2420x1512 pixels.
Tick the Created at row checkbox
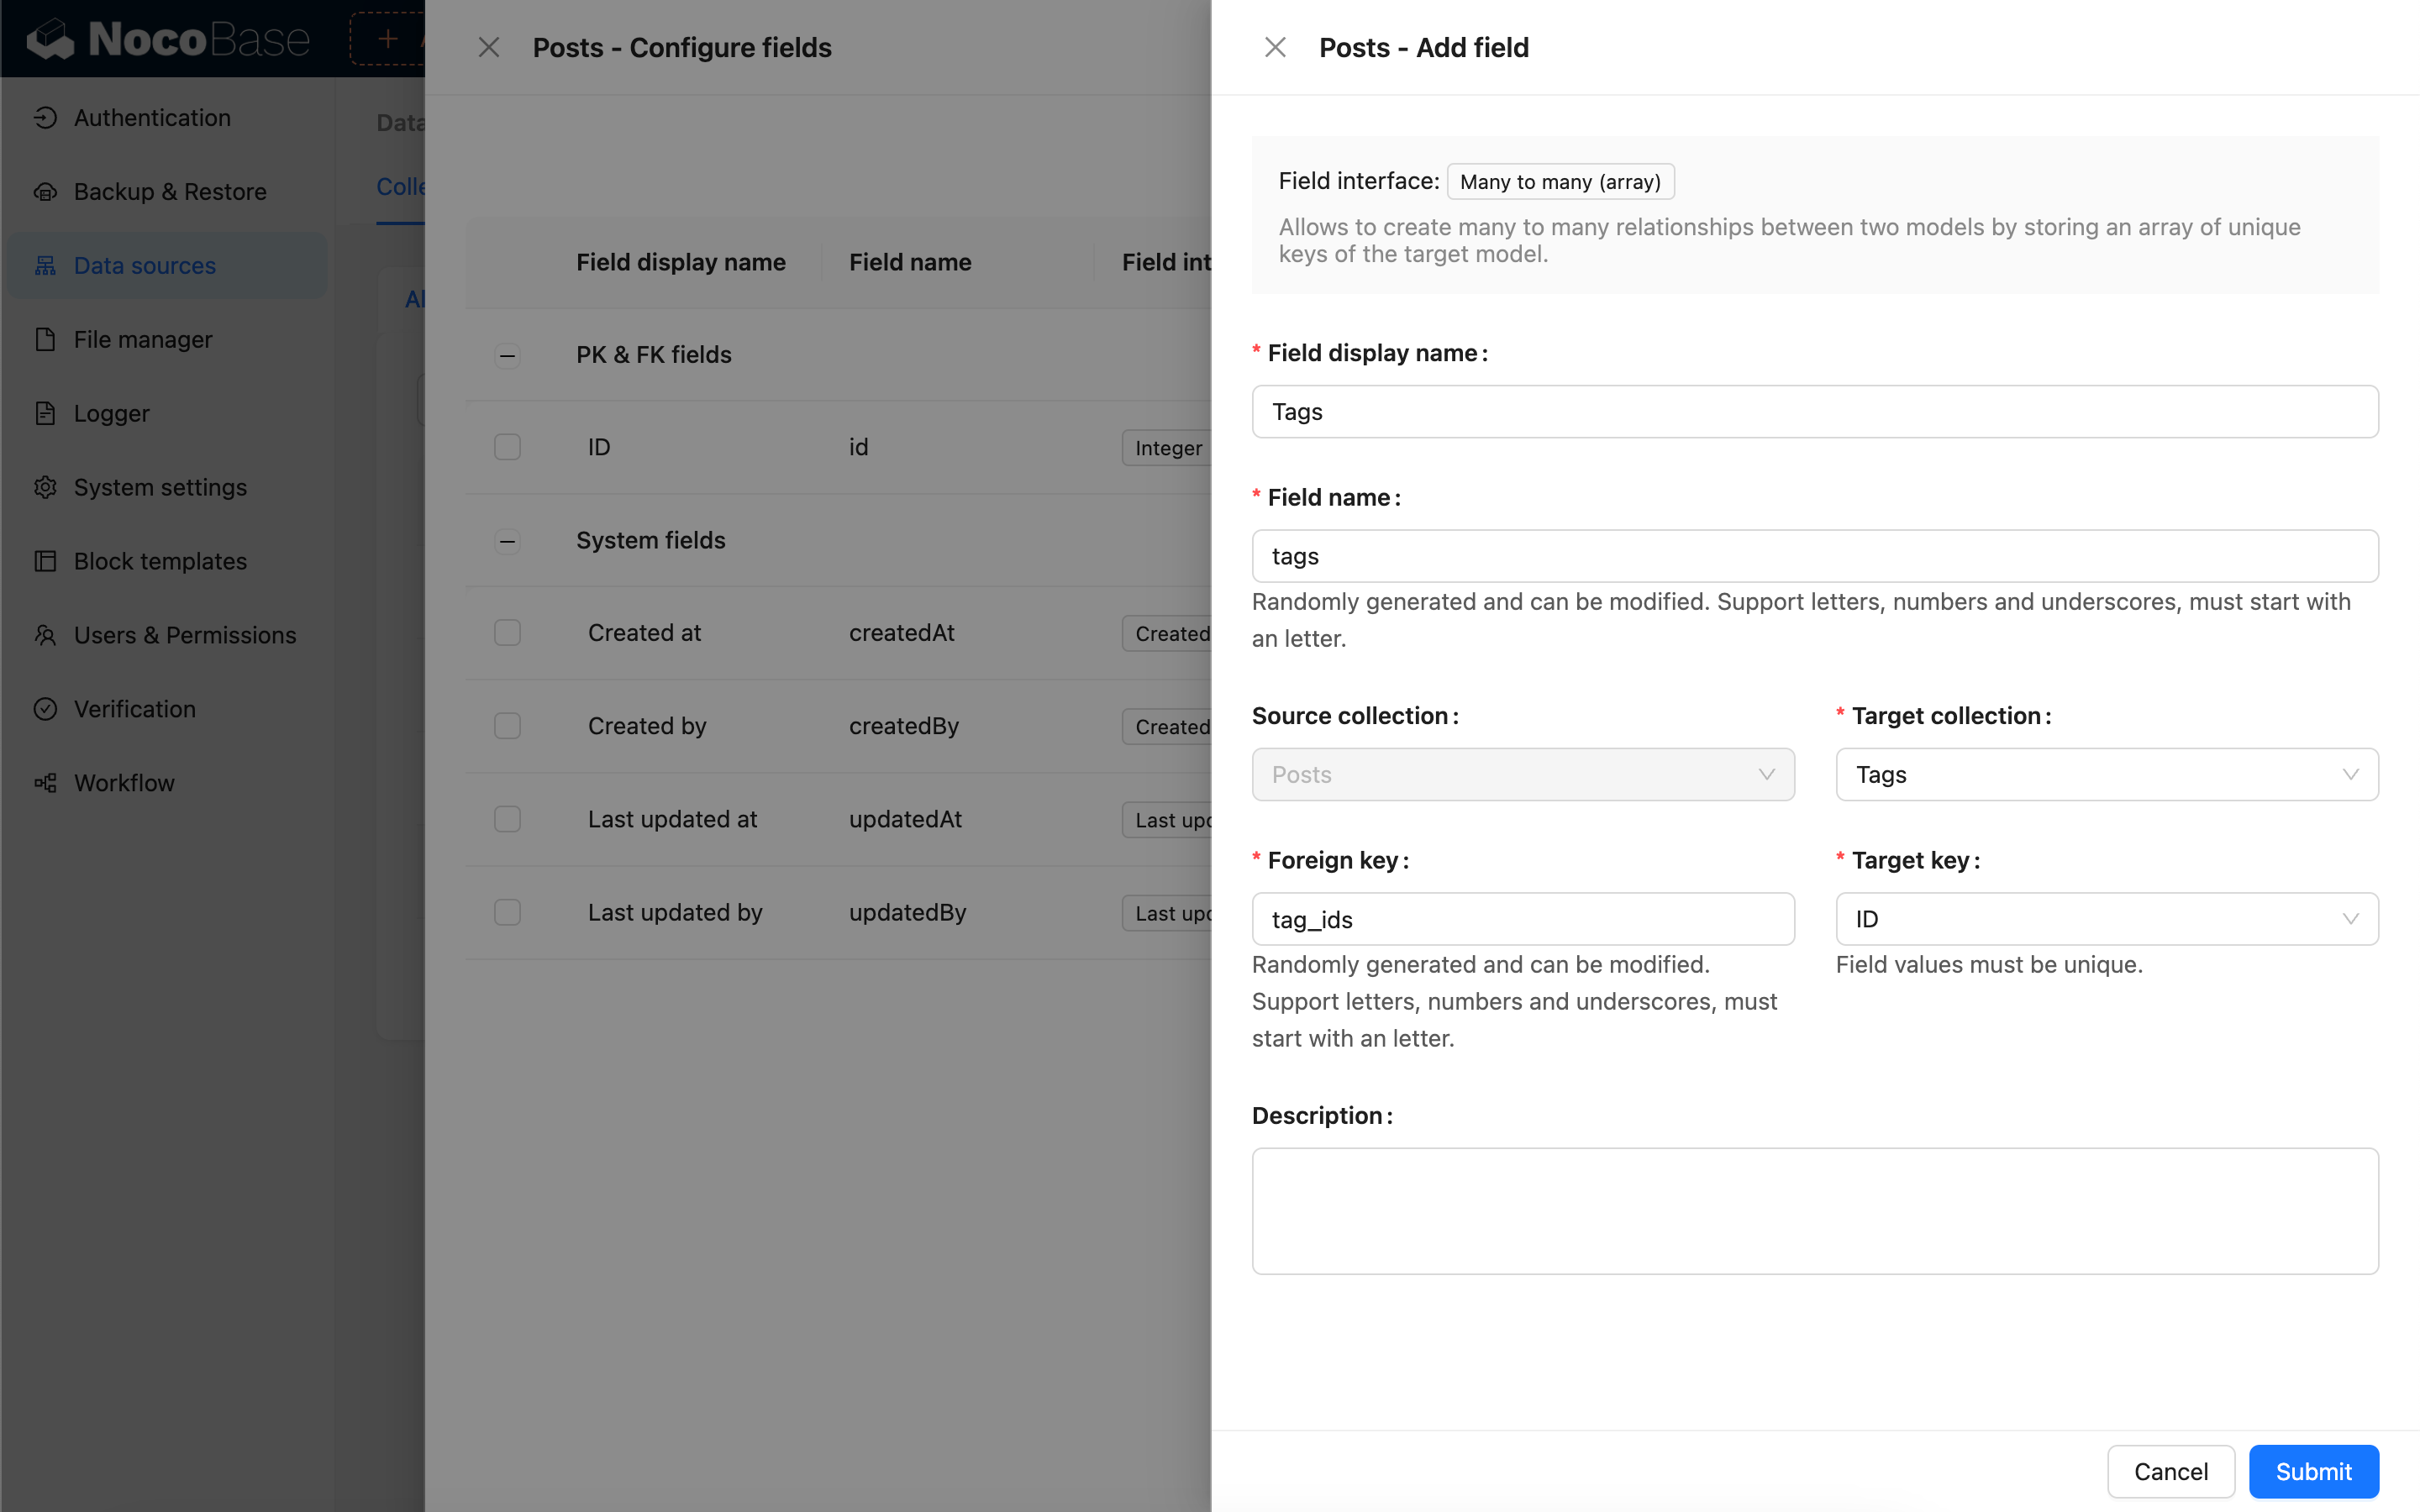click(507, 633)
